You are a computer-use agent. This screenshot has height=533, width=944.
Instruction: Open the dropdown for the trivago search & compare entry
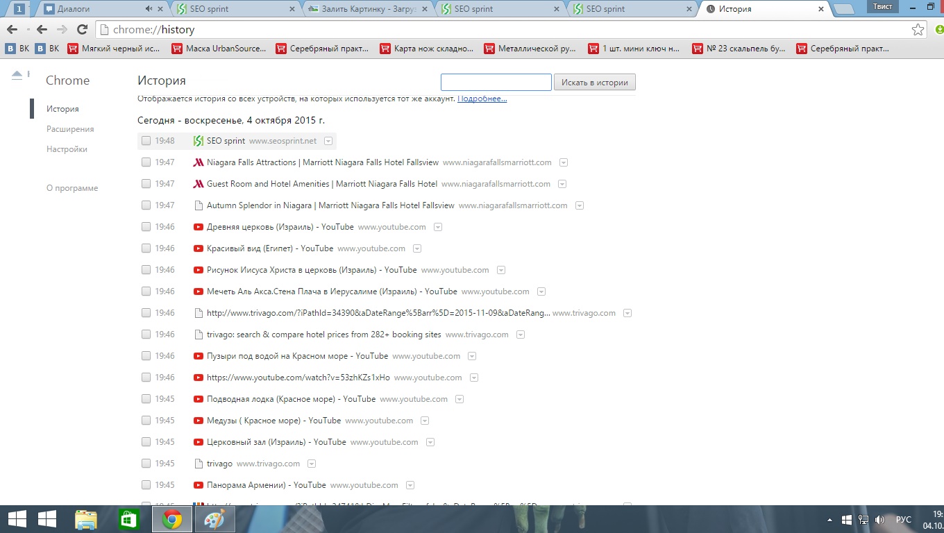click(x=521, y=335)
